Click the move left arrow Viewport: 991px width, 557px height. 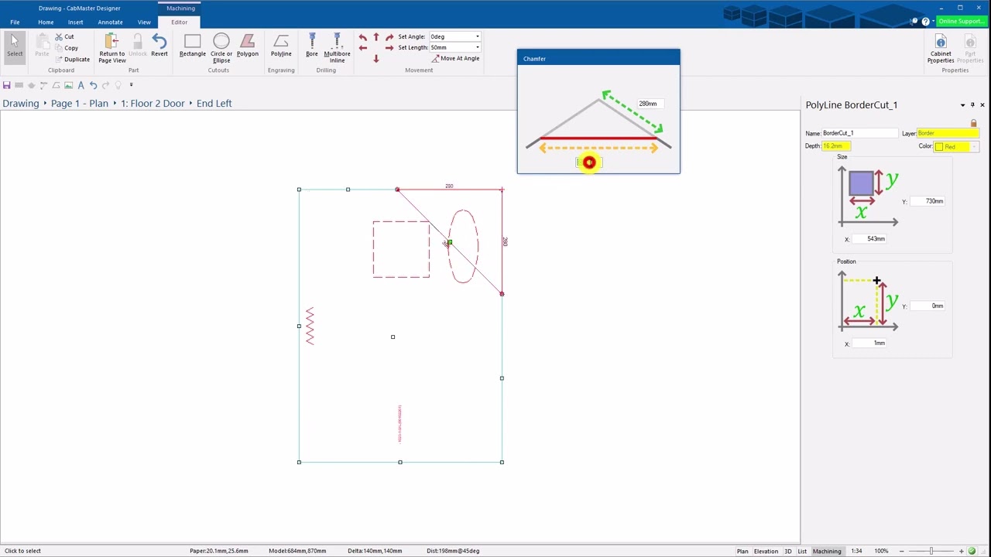tap(363, 48)
